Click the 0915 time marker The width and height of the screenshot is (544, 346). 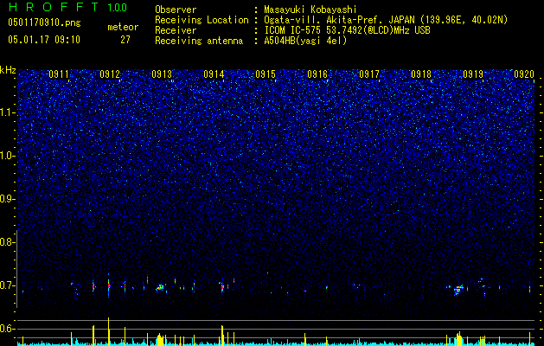tap(266, 74)
